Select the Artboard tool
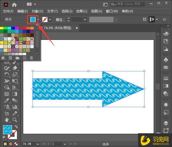The width and height of the screenshot is (172, 147). 6,113
